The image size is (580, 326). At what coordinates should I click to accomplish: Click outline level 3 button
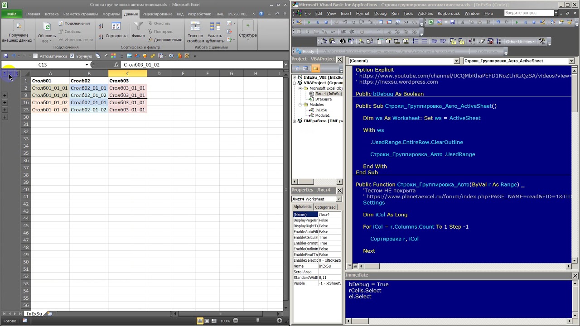[x=16, y=73]
